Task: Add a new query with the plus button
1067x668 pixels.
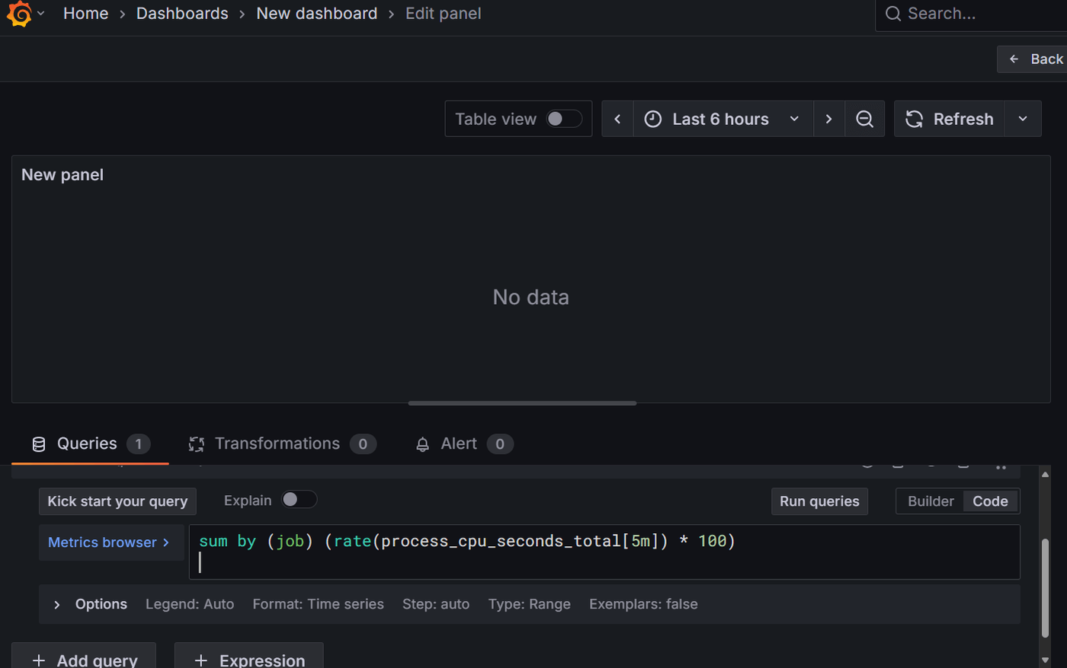Action: [84, 657]
